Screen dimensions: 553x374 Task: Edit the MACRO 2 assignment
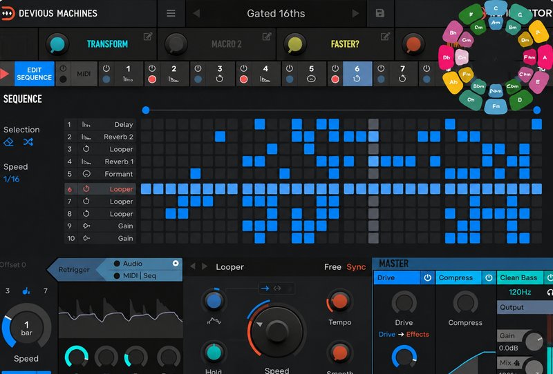(267, 36)
